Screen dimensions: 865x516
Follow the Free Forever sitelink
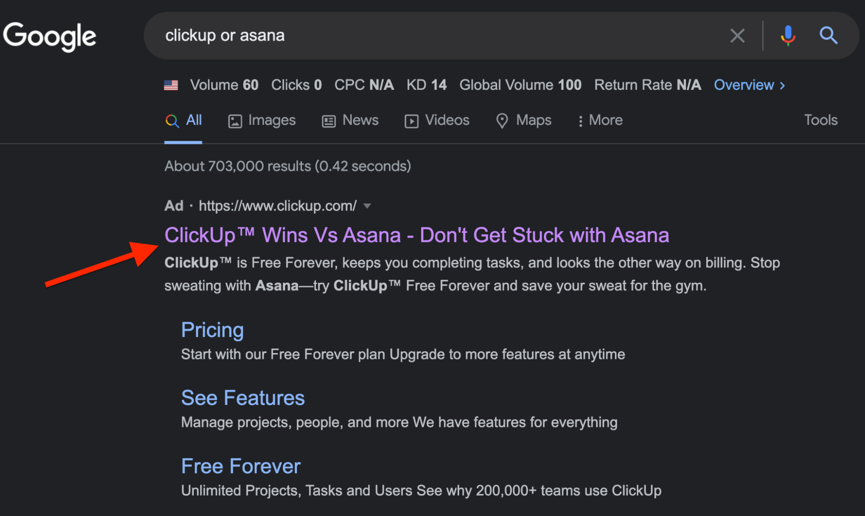pyautogui.click(x=241, y=466)
